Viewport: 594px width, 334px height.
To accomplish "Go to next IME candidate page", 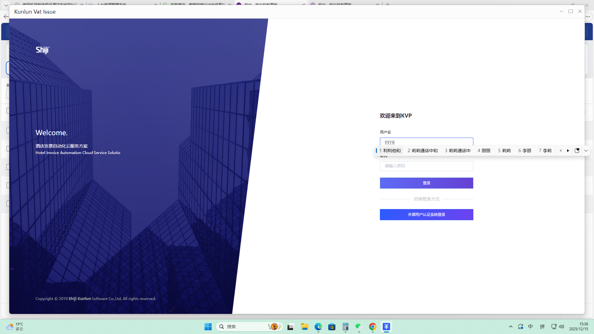I will [568, 151].
